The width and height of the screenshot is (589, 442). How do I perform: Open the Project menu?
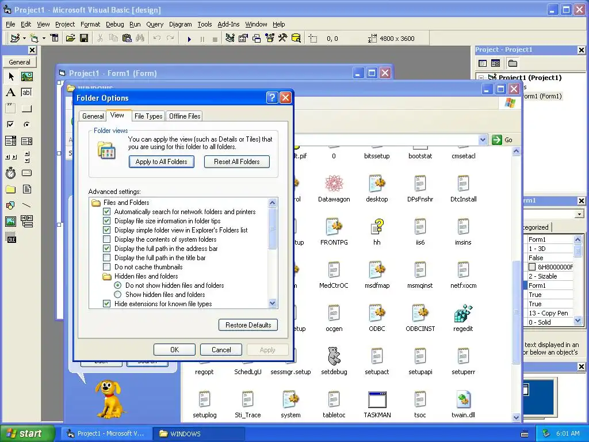[65, 24]
